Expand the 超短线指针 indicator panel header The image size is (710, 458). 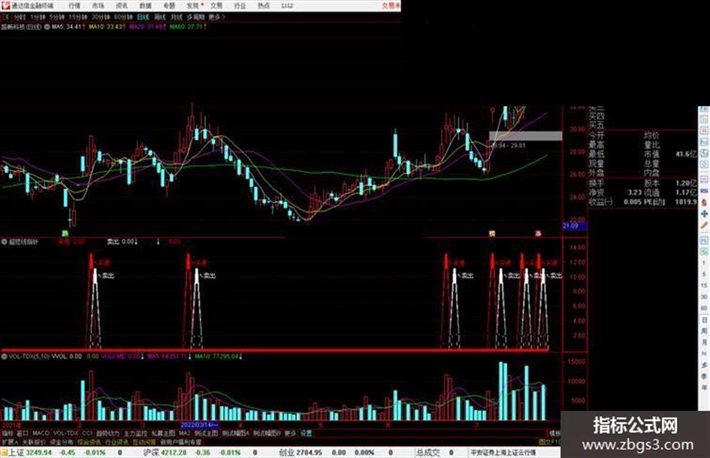4,242
